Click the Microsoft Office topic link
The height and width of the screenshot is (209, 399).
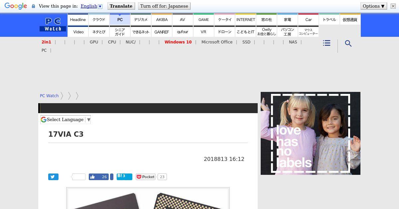click(217, 42)
